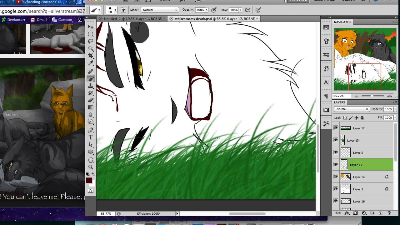Hide Layer 17 visibility eye
The width and height of the screenshot is (400, 225).
tap(336, 165)
